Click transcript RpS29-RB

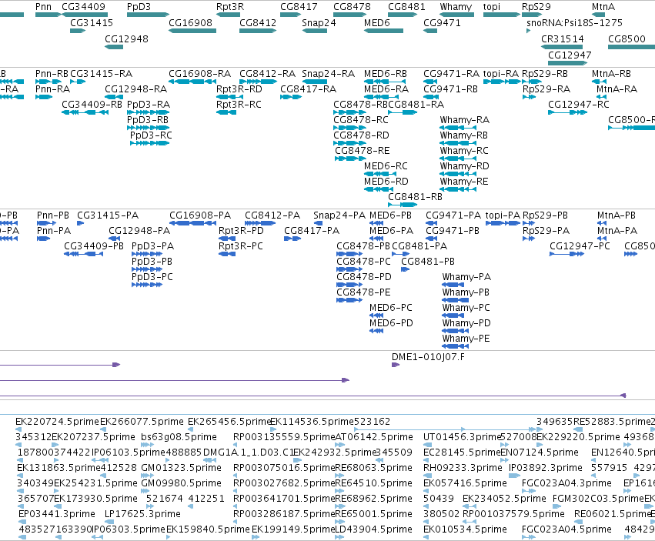pyautogui.click(x=532, y=82)
